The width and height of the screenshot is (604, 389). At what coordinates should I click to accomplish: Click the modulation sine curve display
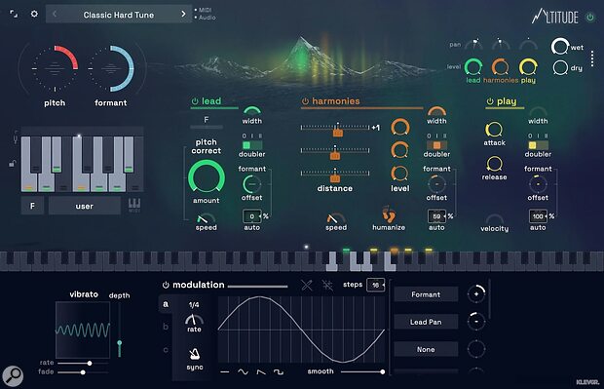(301, 330)
